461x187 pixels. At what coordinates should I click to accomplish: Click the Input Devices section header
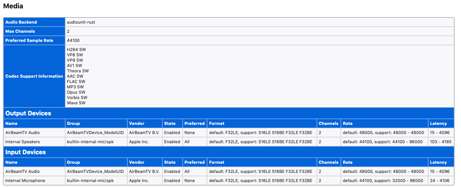coord(26,152)
